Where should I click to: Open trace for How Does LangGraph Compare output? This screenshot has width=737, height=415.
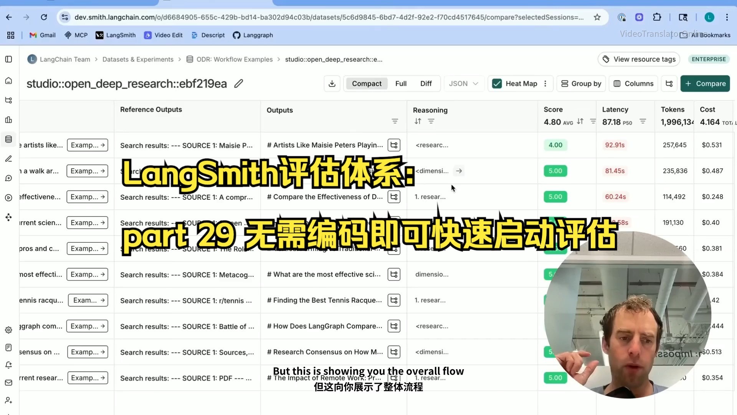click(394, 326)
